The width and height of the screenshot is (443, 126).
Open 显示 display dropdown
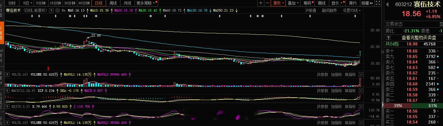[x=337, y=3]
